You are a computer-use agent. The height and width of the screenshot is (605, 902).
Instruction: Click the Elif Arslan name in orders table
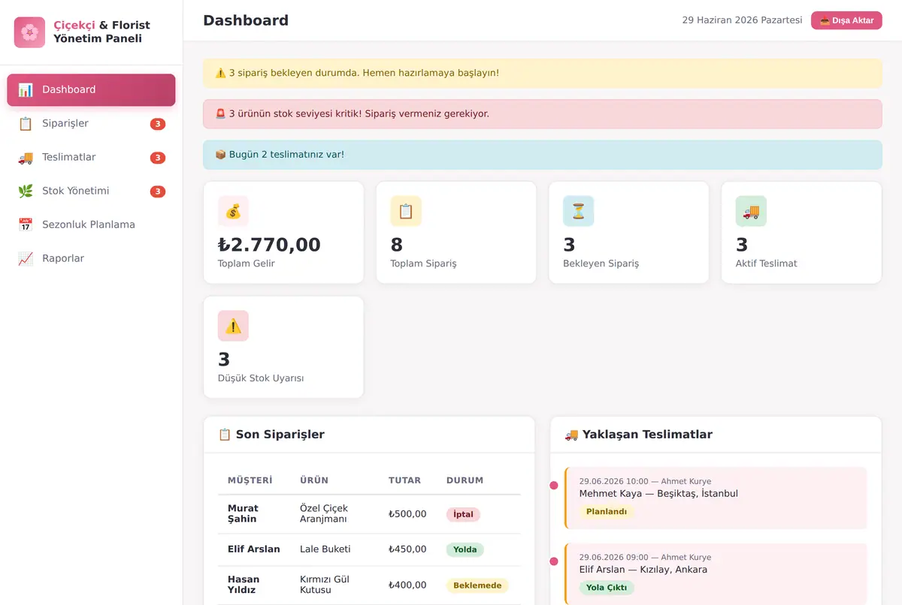click(254, 549)
